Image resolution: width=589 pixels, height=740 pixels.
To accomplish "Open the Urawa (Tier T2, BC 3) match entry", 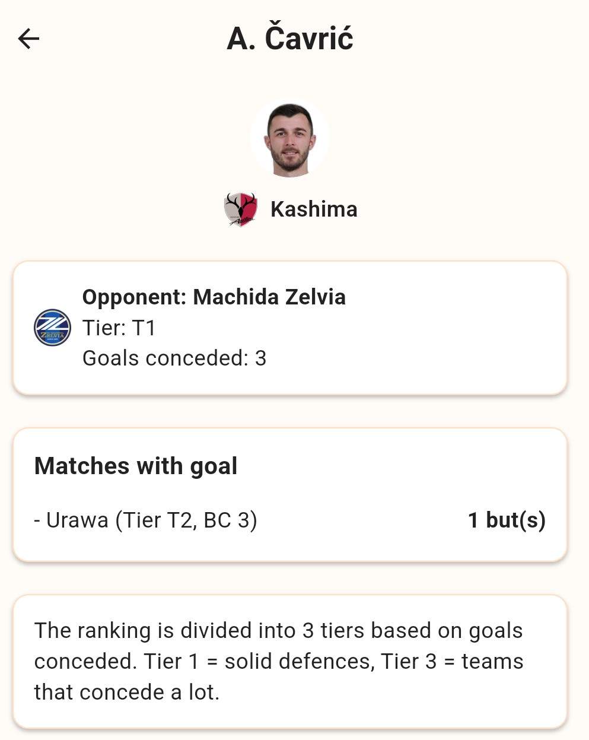I will point(148,520).
